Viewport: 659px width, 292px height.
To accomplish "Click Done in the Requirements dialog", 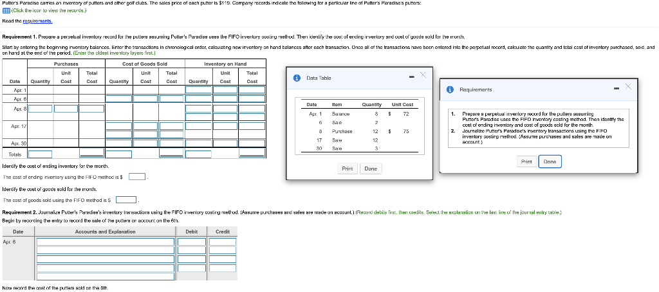I will click(550, 161).
